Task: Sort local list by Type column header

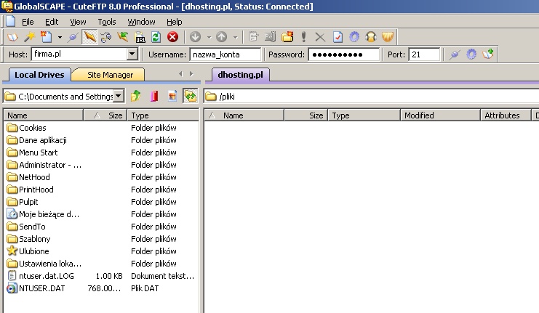Action: (163, 115)
